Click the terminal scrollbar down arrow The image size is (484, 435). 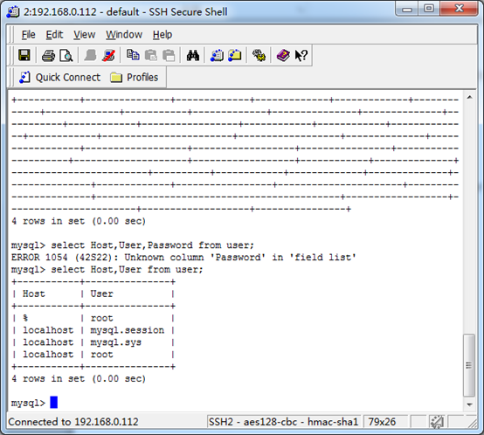point(469,404)
